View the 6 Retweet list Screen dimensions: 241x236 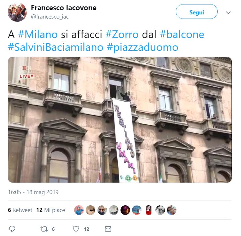click(20, 210)
